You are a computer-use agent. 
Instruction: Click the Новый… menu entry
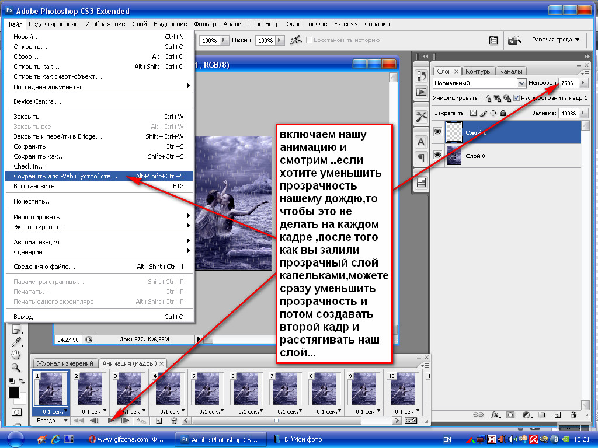coord(99,37)
